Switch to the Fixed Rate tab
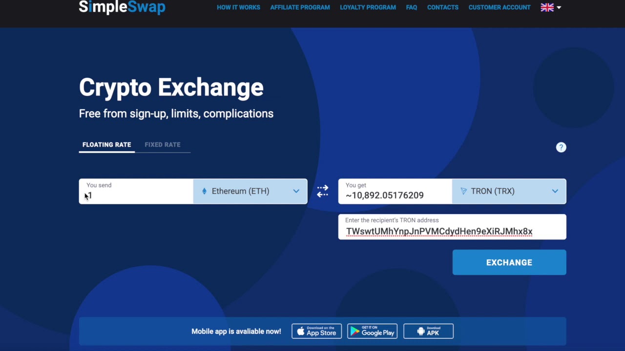 click(x=163, y=145)
